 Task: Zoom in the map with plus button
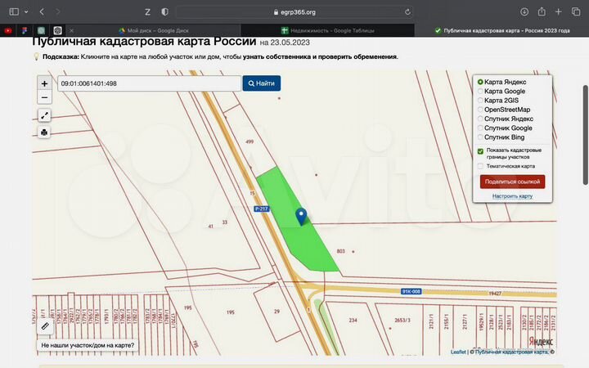click(x=44, y=83)
